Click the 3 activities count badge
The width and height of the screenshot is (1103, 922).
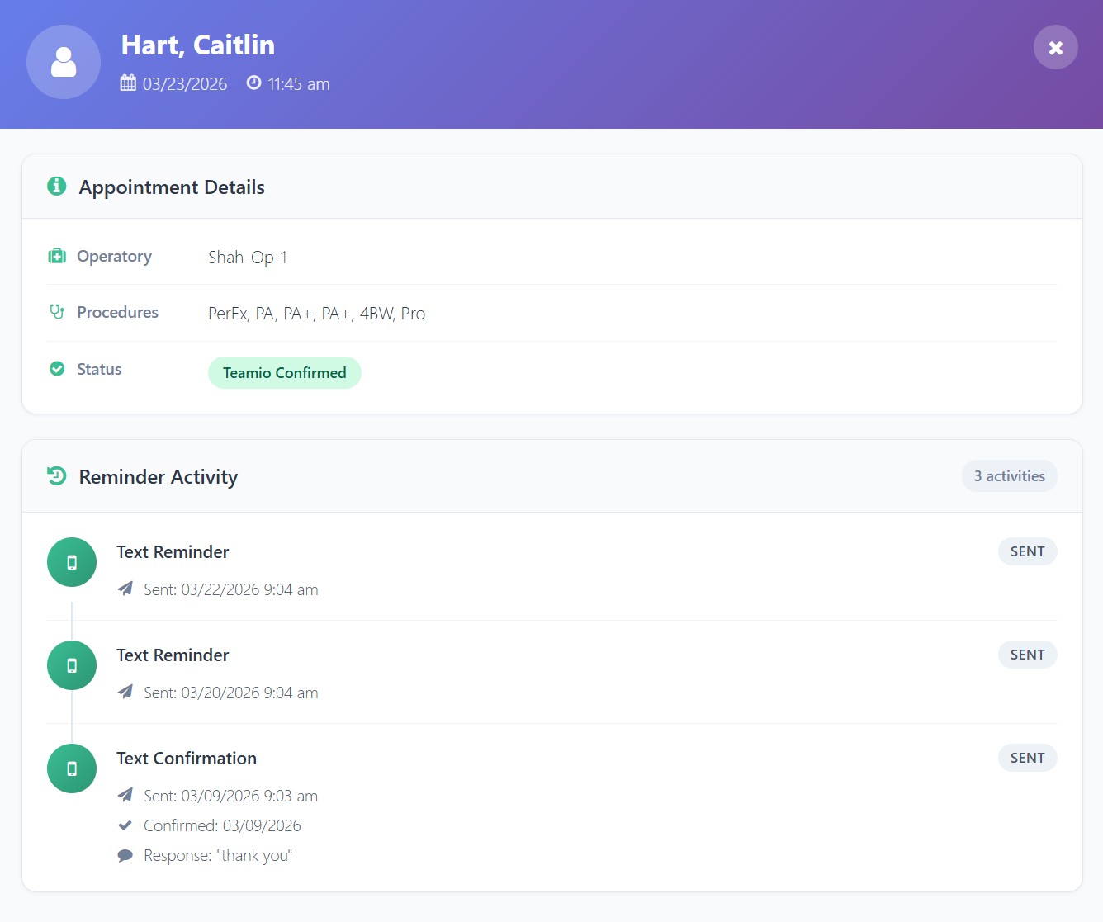coord(1009,476)
